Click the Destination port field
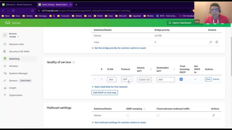Screen dimensions: 232x130 [166, 79]
